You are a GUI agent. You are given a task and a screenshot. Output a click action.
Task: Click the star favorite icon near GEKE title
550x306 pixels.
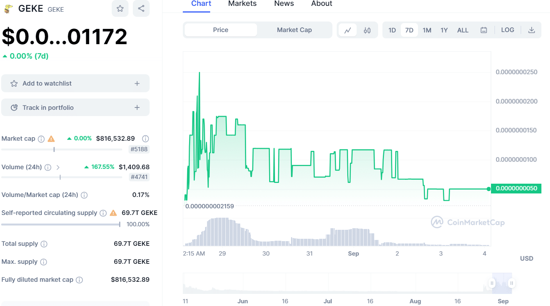tap(120, 9)
